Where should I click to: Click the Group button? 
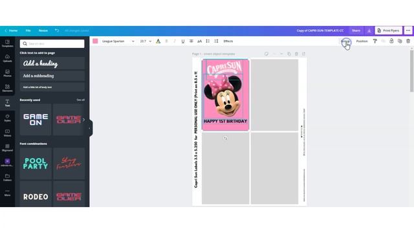pos(345,41)
